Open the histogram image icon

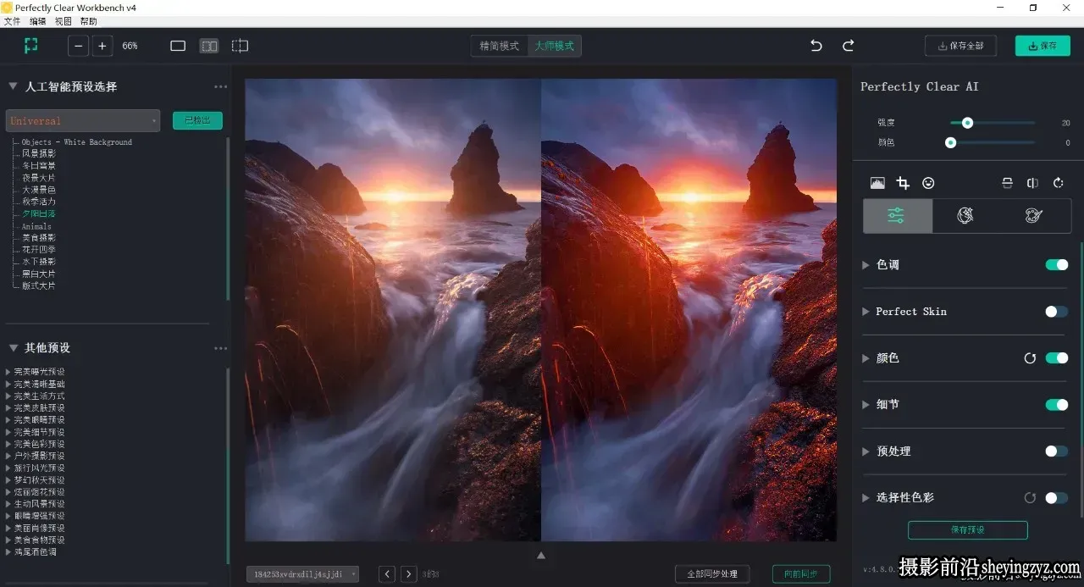[x=877, y=183]
